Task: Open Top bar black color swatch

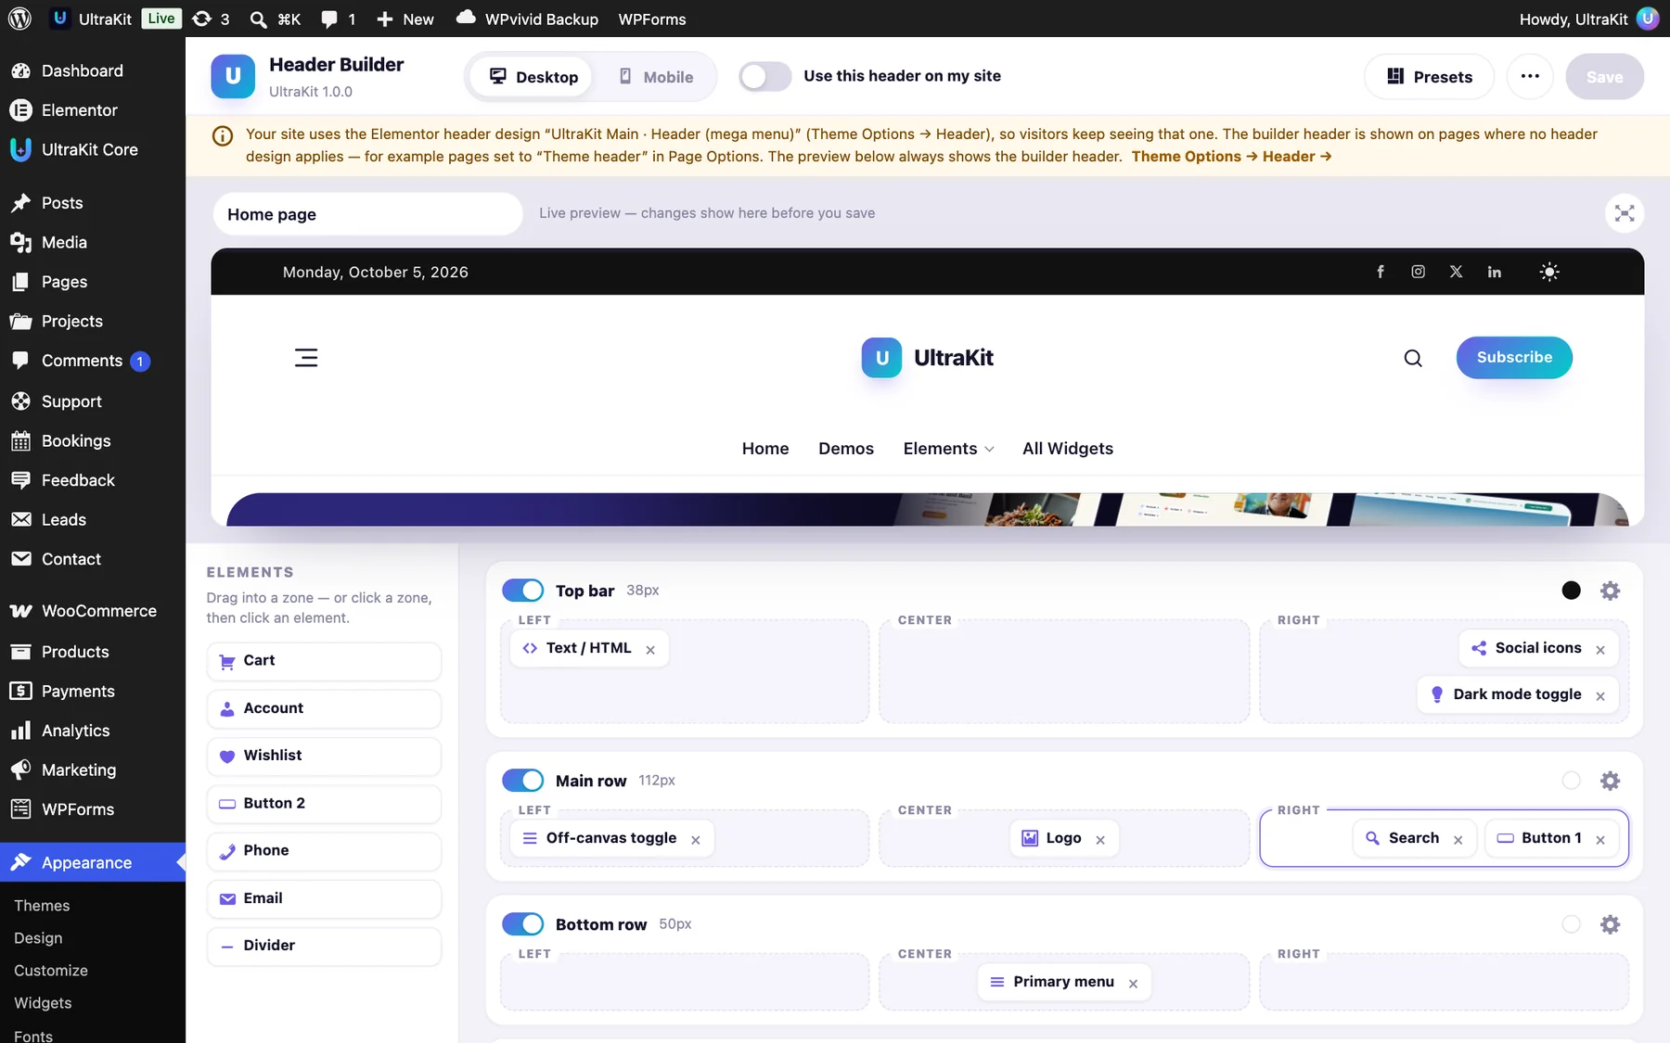Action: click(x=1571, y=590)
